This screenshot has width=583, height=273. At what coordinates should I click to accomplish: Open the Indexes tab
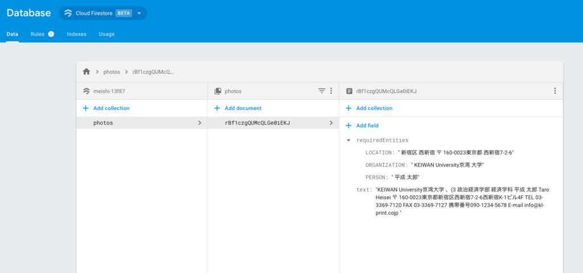click(x=77, y=34)
